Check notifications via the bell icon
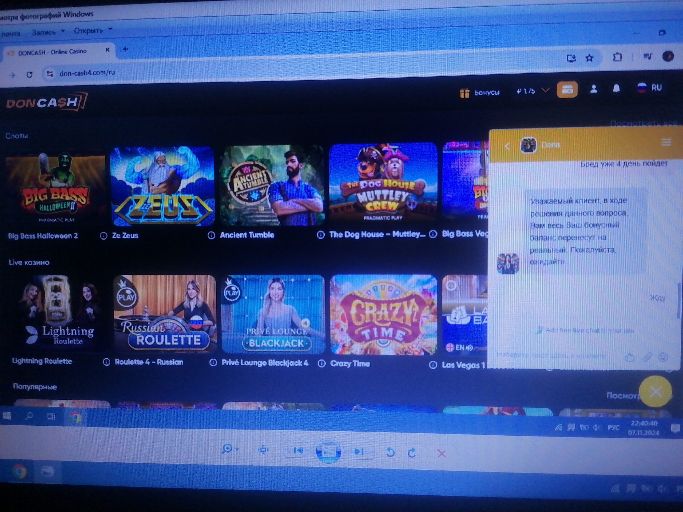The width and height of the screenshot is (683, 512). (616, 89)
